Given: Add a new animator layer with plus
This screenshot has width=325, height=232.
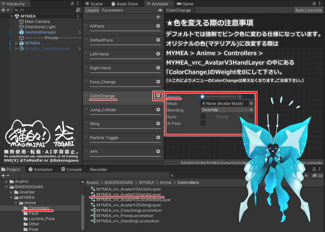Looking at the screenshot, I should pos(158,17).
